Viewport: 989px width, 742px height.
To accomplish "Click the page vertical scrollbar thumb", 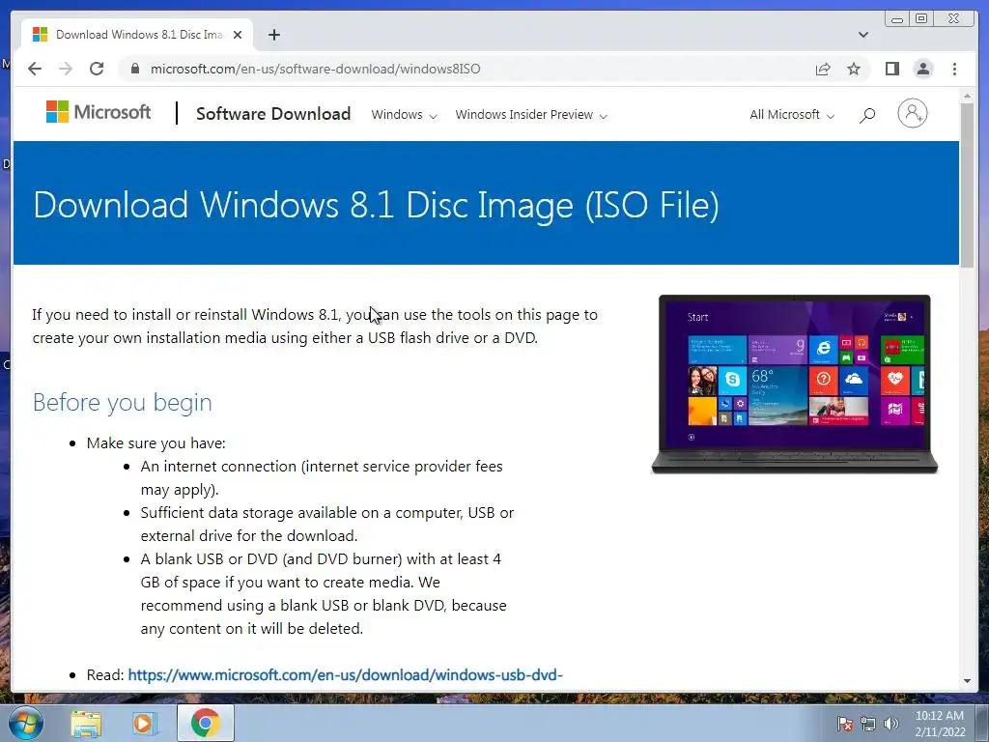I will click(967, 185).
